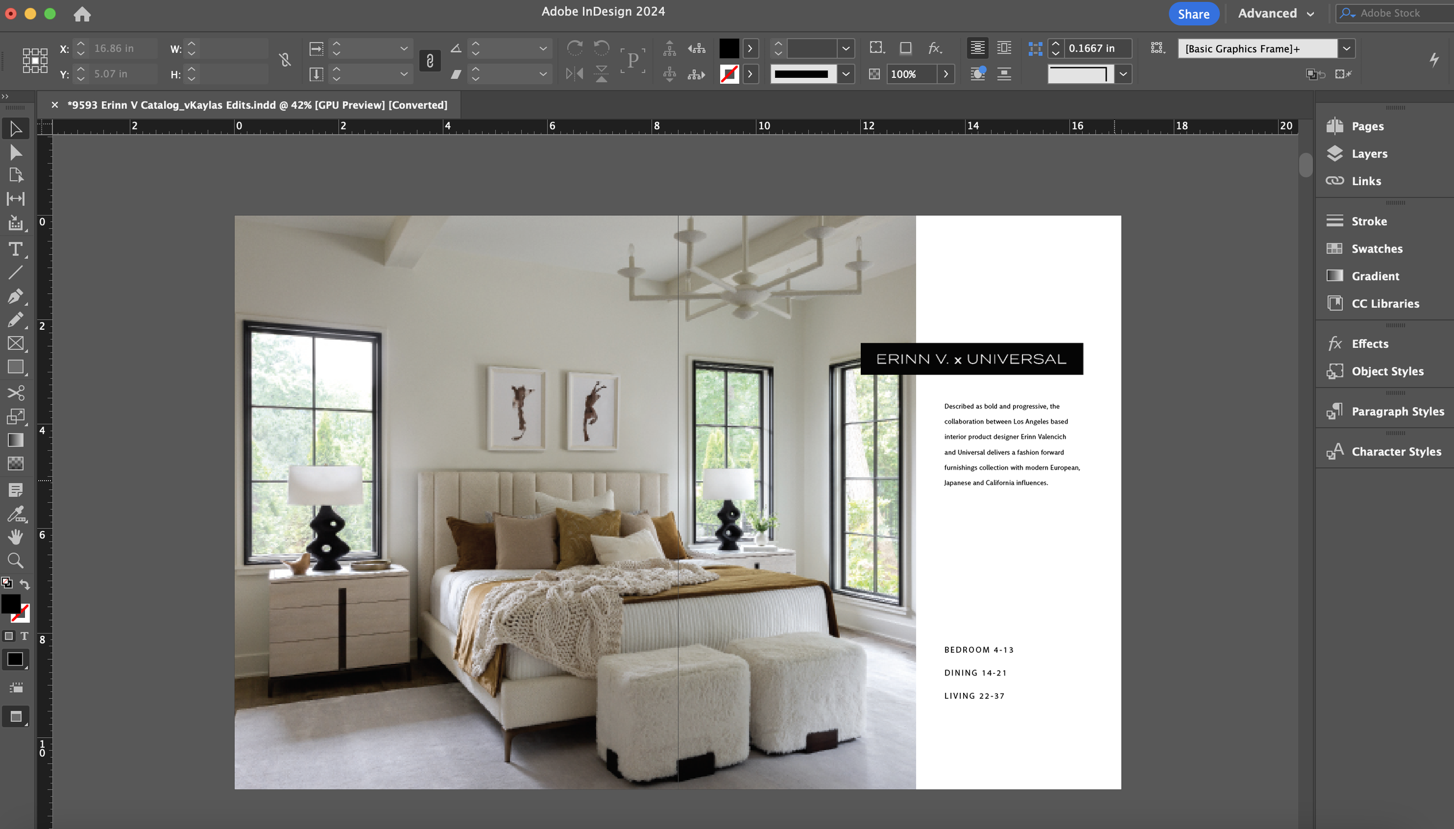Select the Rectangle Frame tool
1454x829 pixels.
click(16, 343)
